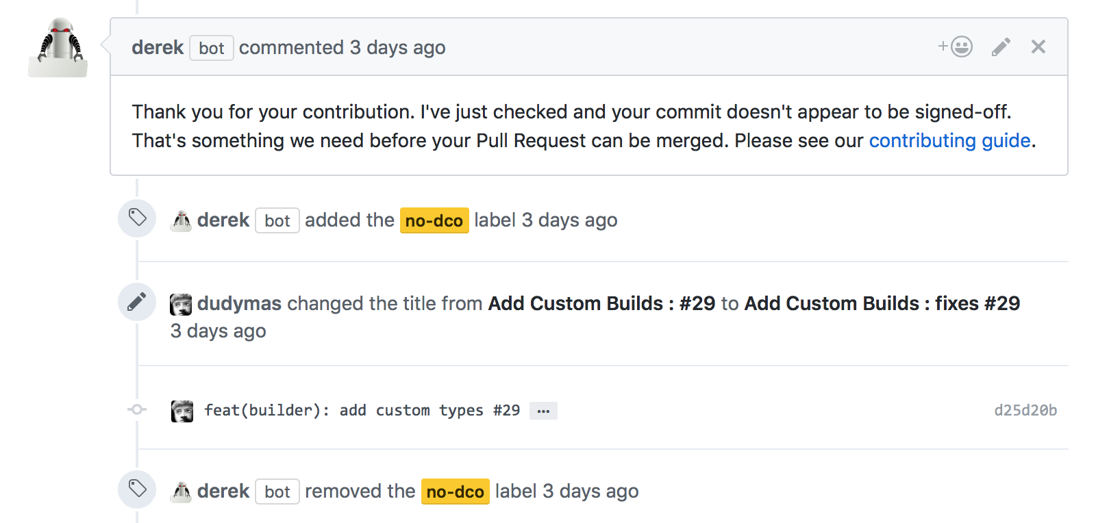Click dudymas's small avatar beside the title change
This screenshot has width=1096, height=523.
(181, 304)
